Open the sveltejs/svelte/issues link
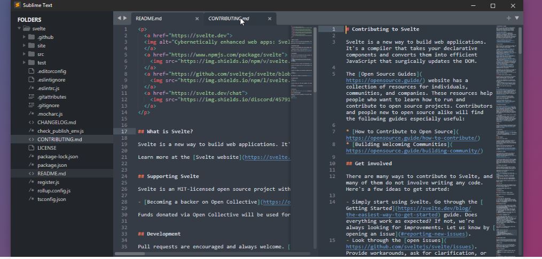542x259 pixels. pyautogui.click(x=409, y=247)
